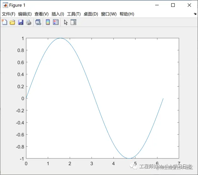Viewport: 198px width, 175px height.
Task: Click the New Figure toolbar icon
Action: 4,22
